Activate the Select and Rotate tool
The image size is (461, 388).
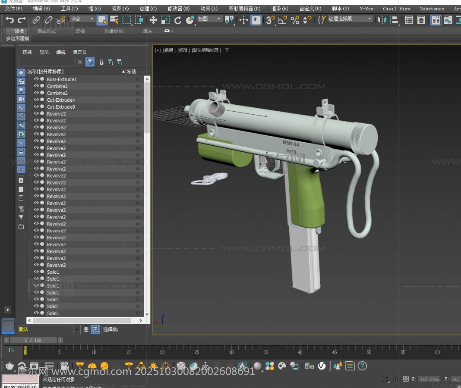click(178, 20)
